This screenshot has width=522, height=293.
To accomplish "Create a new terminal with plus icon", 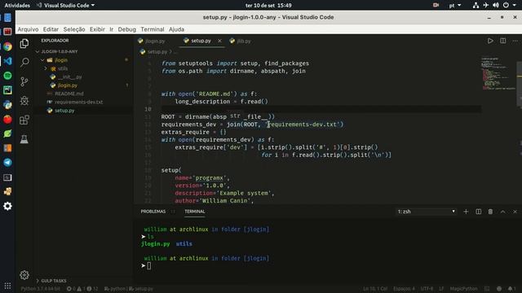I will 466,212.
